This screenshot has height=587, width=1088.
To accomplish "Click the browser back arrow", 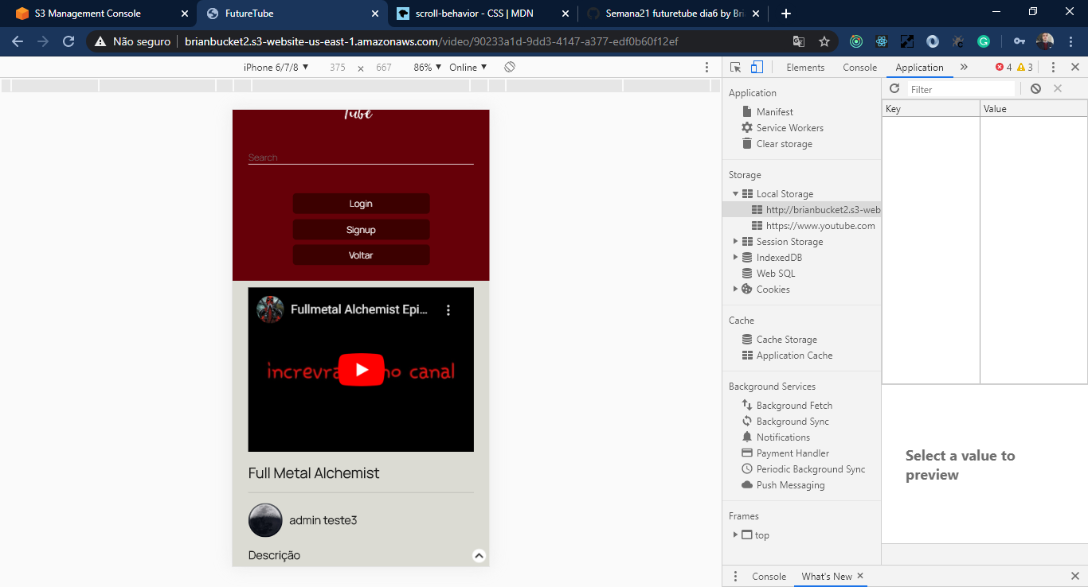I will pos(18,41).
